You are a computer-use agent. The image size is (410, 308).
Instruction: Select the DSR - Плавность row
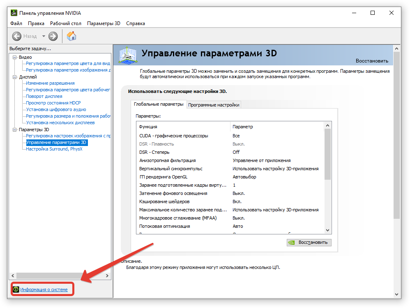point(230,144)
